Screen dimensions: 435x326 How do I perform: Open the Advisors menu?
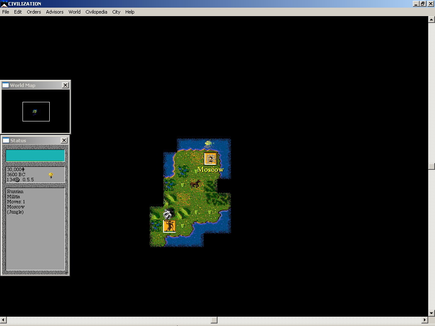(55, 12)
